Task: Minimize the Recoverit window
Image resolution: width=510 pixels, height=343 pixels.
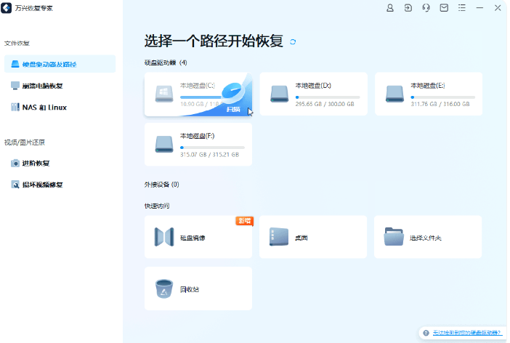Action: 479,8
